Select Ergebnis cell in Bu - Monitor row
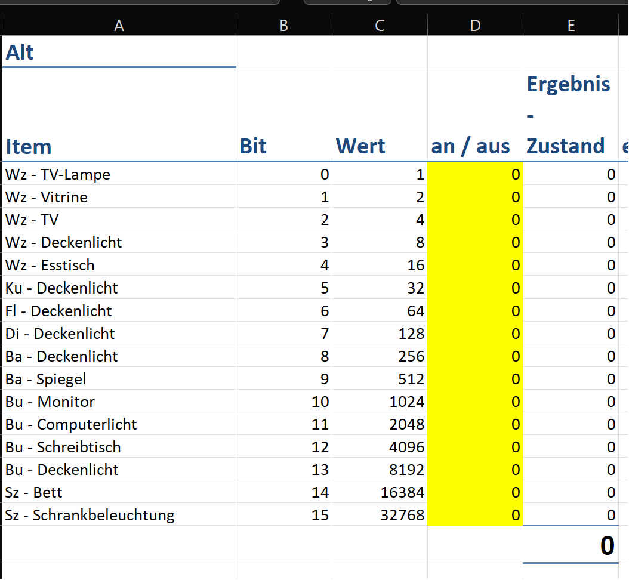The image size is (629, 580). click(x=571, y=402)
